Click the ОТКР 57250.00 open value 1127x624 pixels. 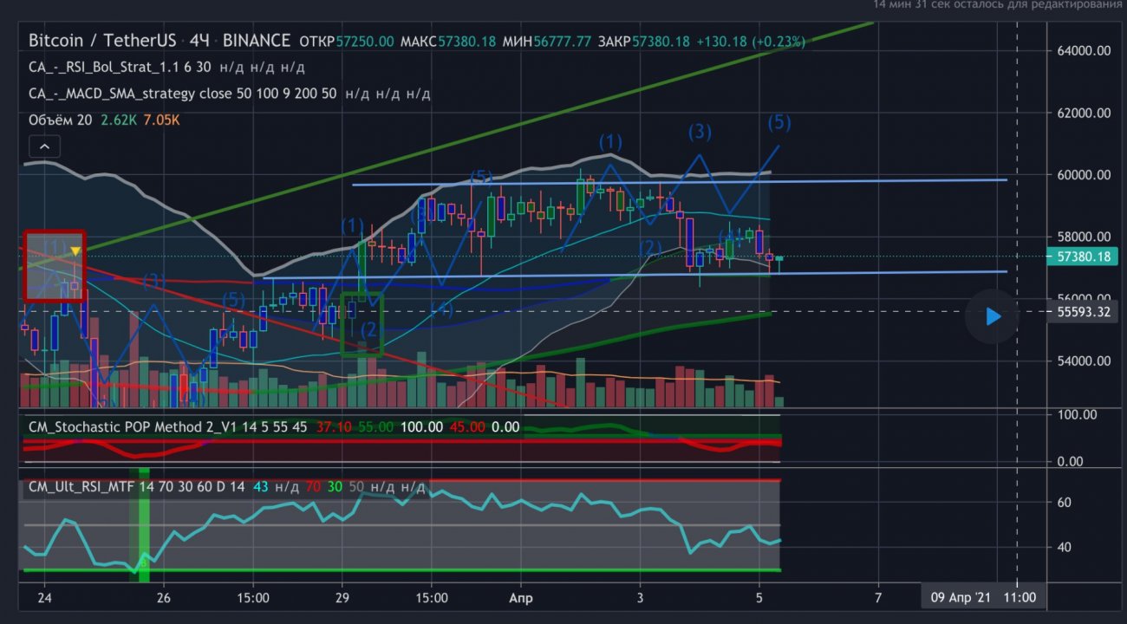point(346,41)
